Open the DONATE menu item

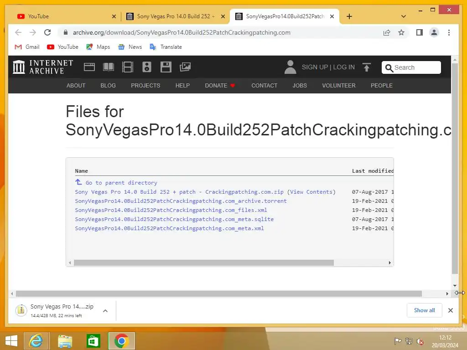click(220, 85)
